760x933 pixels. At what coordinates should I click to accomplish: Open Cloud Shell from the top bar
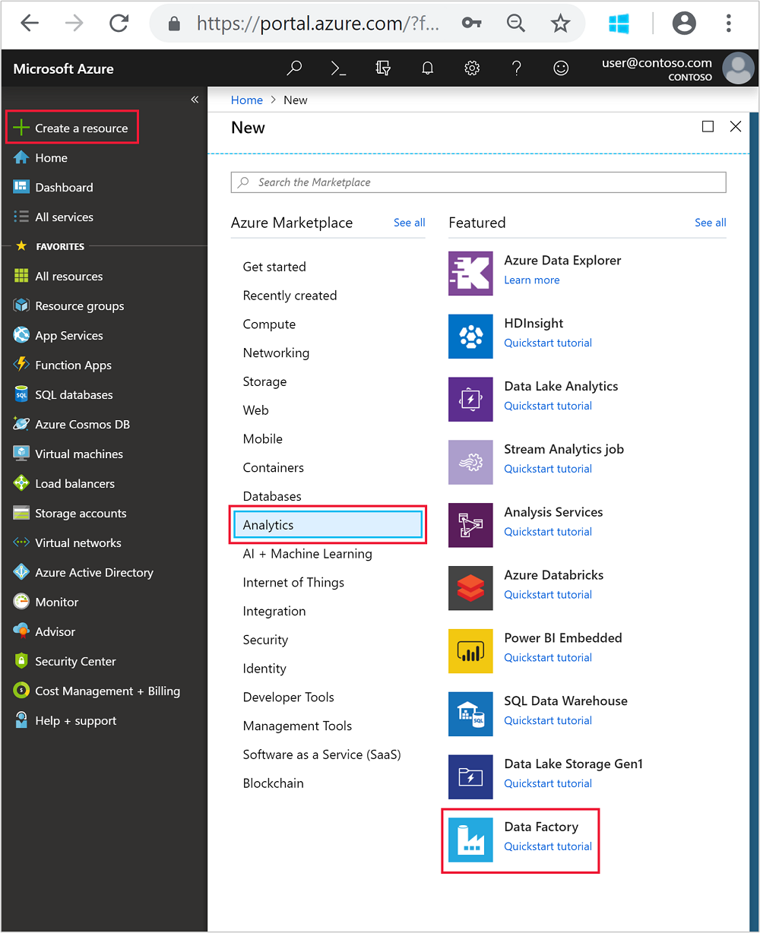click(338, 68)
